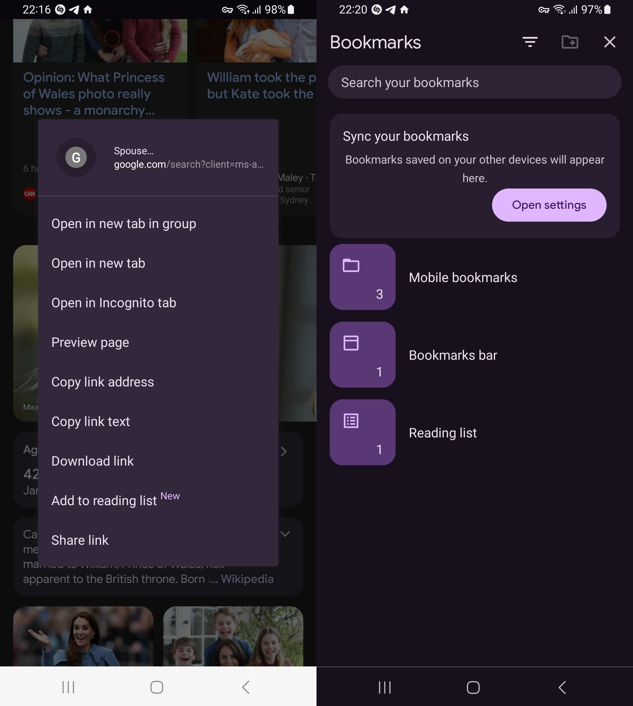633x706 pixels.
Task: Select Copy link address
Action: point(158,382)
